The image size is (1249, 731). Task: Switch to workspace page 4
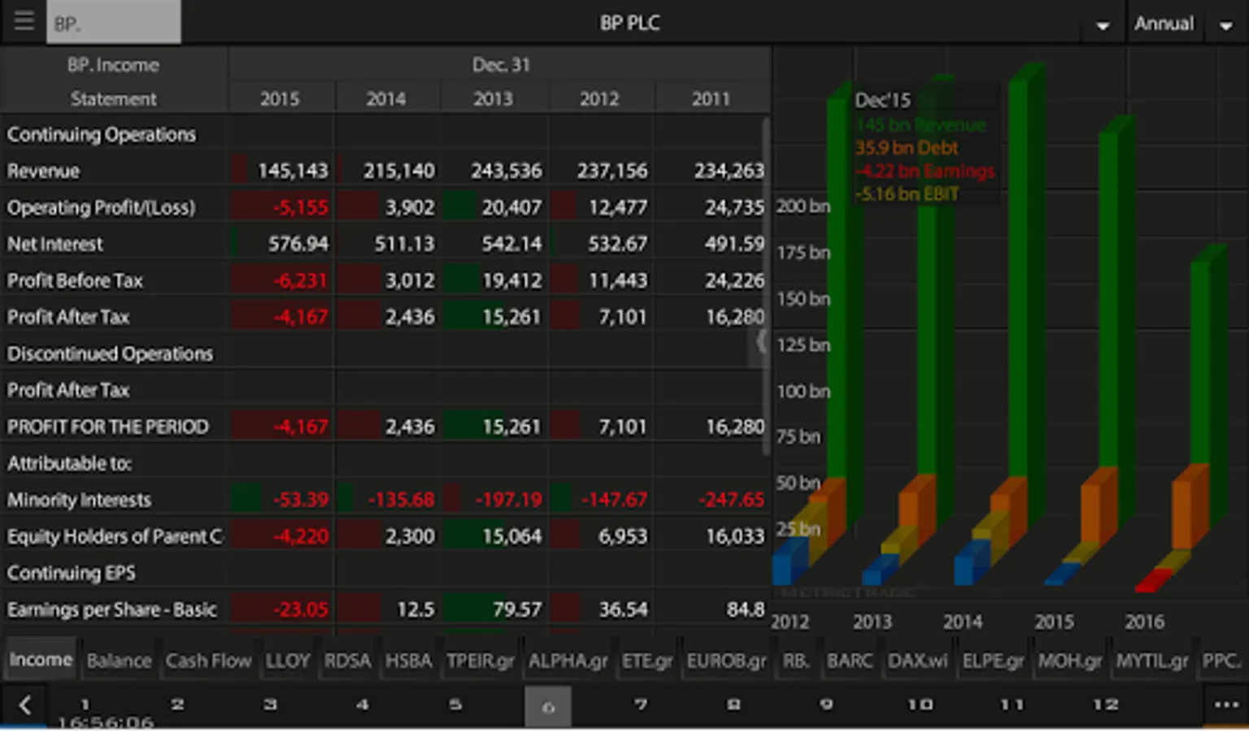tap(363, 704)
